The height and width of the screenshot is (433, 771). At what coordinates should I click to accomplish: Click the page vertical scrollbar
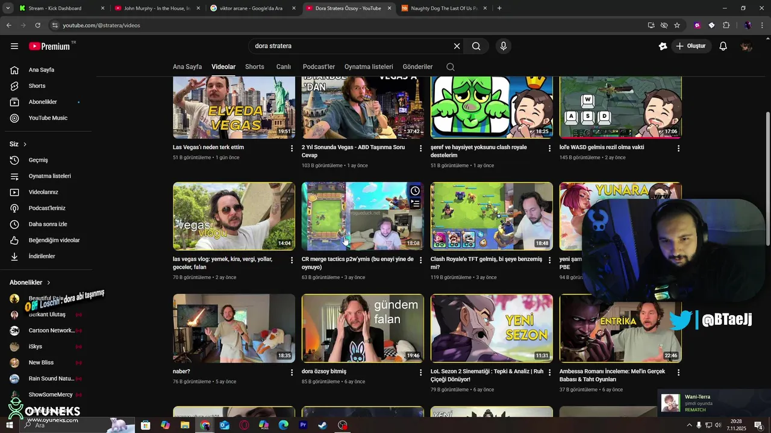coord(767,177)
